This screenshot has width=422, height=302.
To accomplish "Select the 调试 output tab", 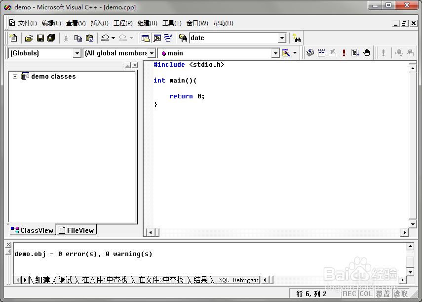I will point(66,280).
